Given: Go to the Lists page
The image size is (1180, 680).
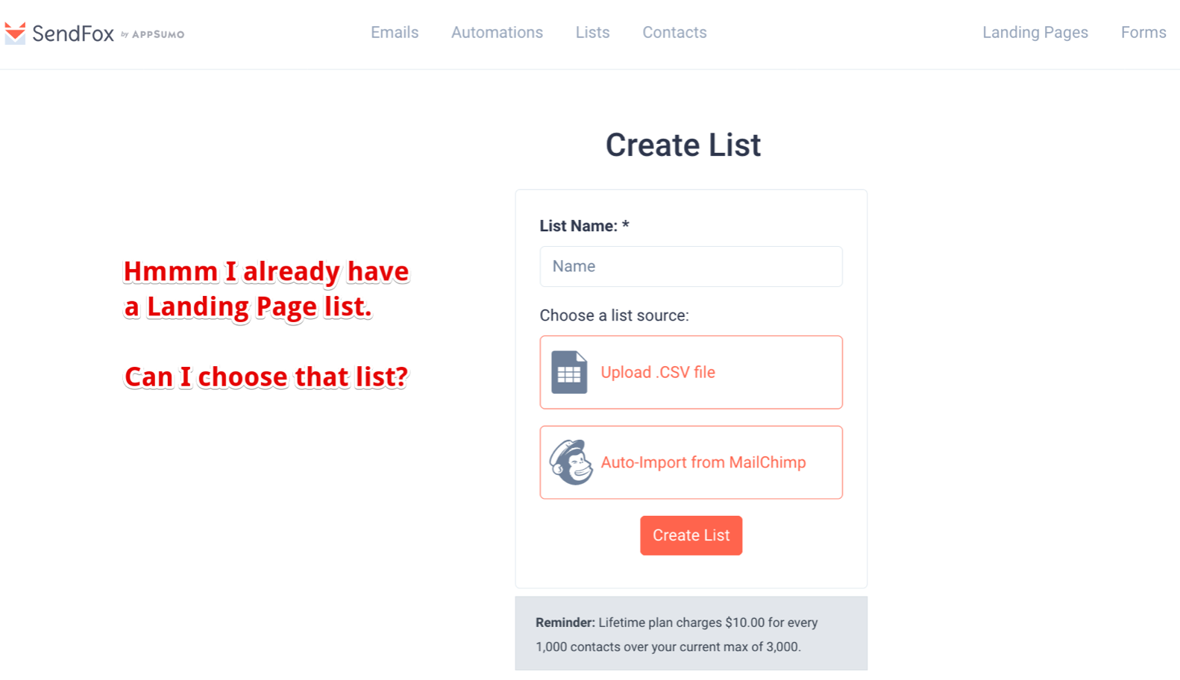Looking at the screenshot, I should click(x=592, y=33).
